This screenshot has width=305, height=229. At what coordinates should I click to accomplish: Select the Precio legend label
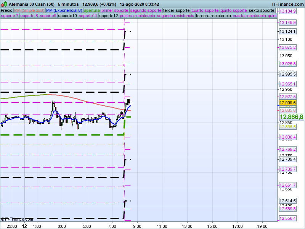6,10
